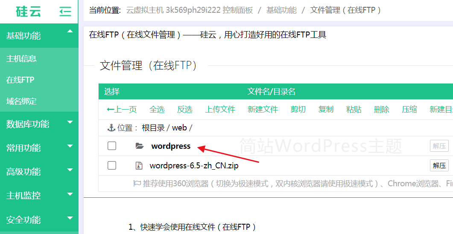Viewport: 453px width, 234px height.
Task: Go back using the 上一页 arrow
Action: 122,110
